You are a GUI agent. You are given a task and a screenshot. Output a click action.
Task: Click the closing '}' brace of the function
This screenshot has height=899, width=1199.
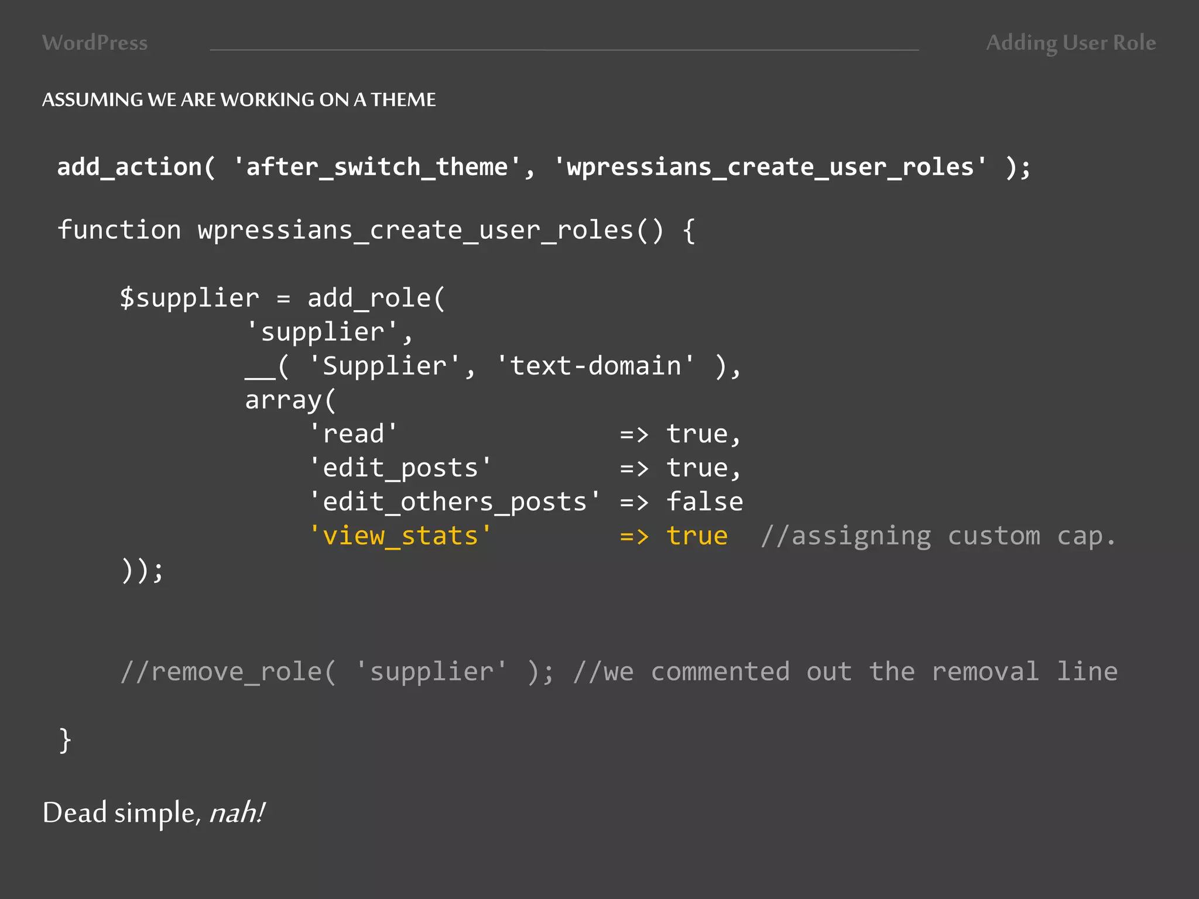[65, 741]
